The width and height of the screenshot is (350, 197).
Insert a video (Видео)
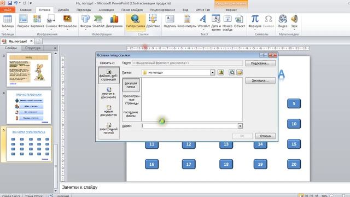click(x=283, y=22)
